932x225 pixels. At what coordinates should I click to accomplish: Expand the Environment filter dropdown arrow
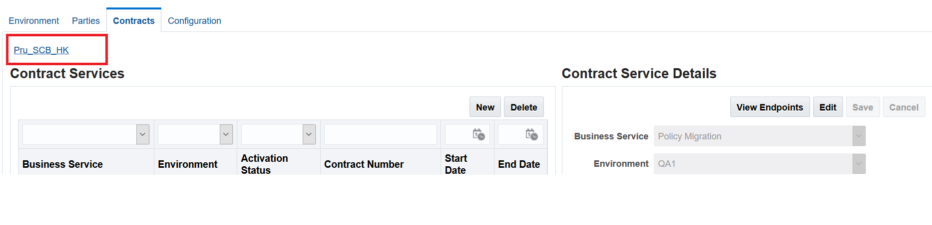[226, 134]
